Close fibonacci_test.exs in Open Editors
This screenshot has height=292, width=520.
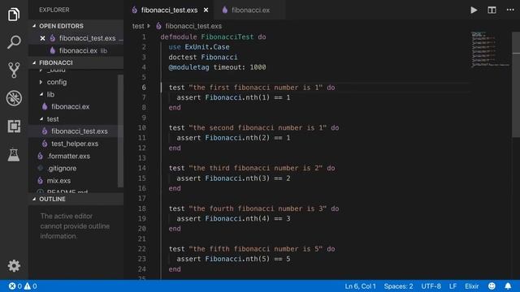click(x=42, y=38)
